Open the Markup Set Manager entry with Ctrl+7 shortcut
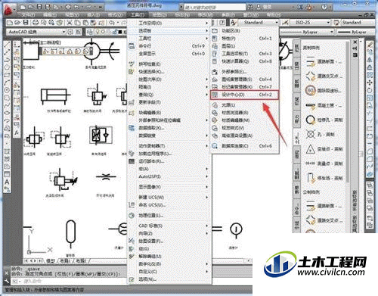Screen dimensions: 378x296 coord(244,87)
